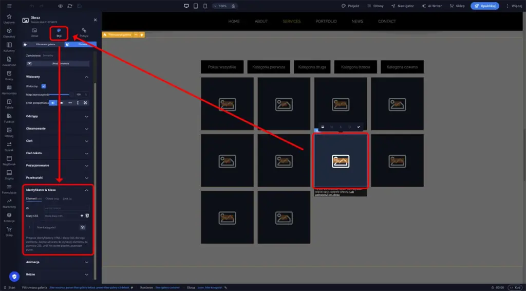Switch to the Połącz tab
The image size is (526, 291).
[84, 32]
